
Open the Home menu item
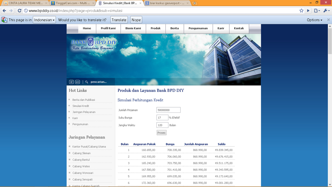tap(87, 28)
